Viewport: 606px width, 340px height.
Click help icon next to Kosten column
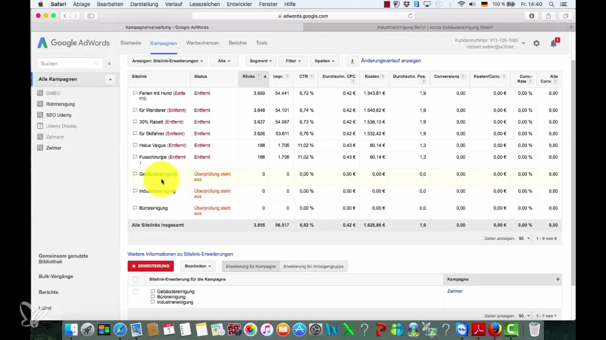point(382,76)
